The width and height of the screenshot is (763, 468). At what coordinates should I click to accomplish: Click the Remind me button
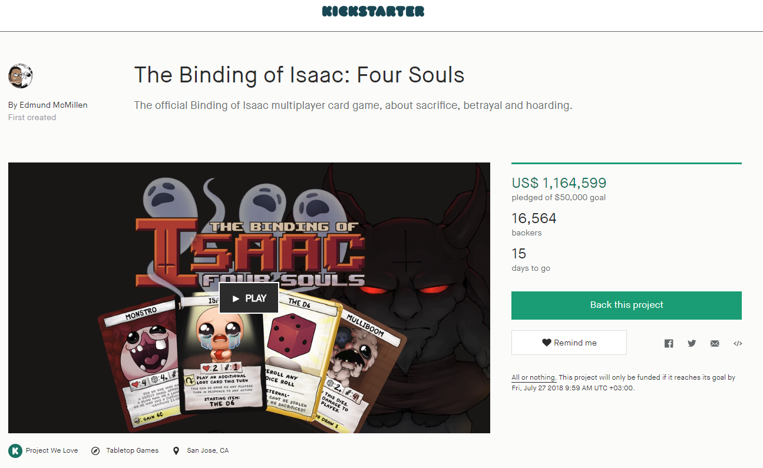click(569, 343)
